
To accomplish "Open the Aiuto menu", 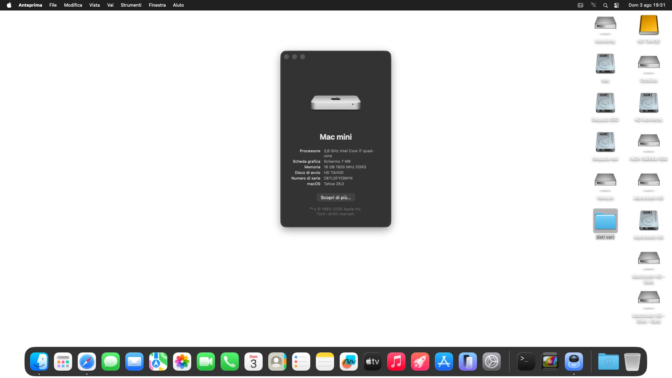I will pyautogui.click(x=178, y=5).
